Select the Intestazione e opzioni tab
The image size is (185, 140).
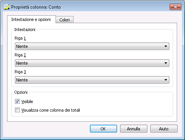[x=31, y=19]
